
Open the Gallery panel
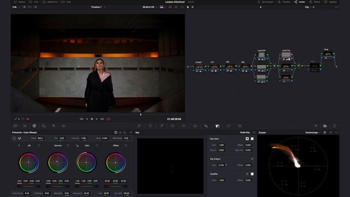pos(20,2)
